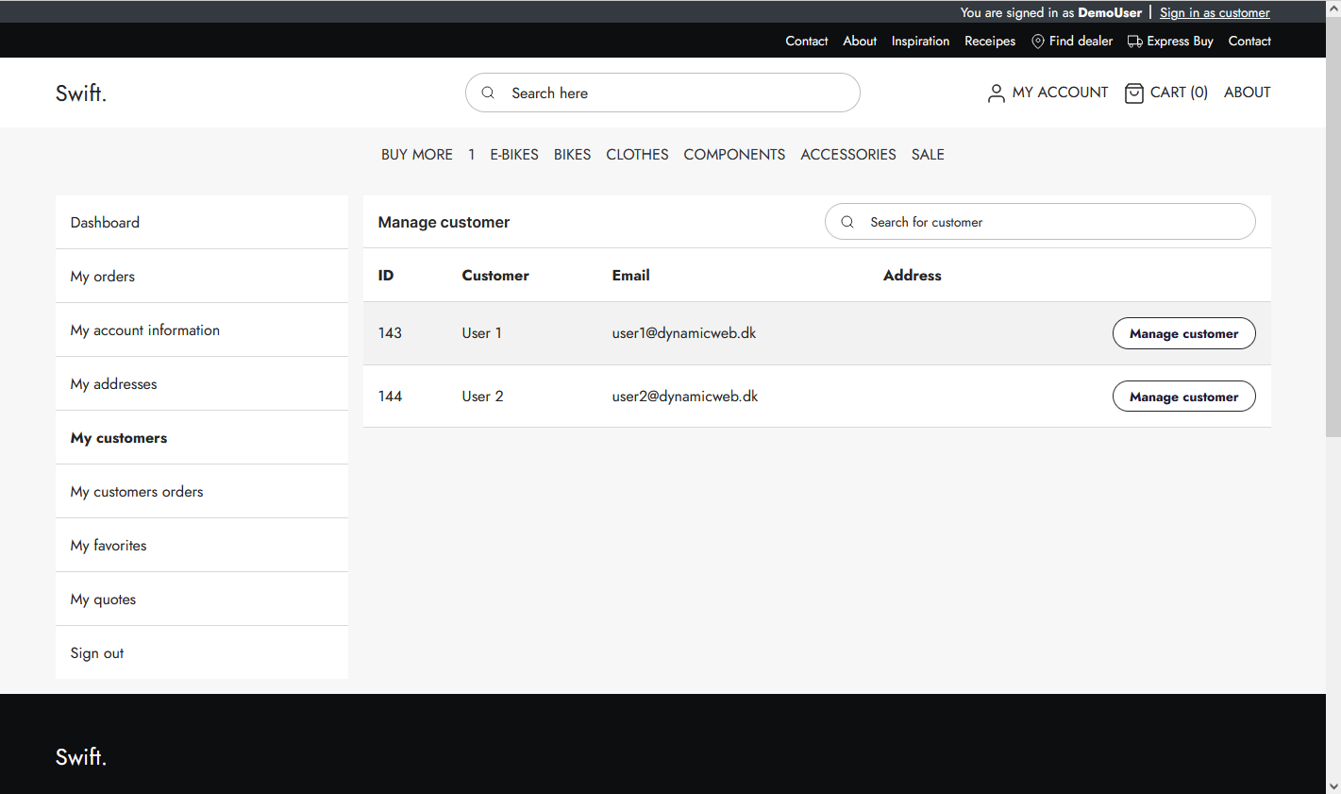The image size is (1341, 794).
Task: Open the 1 navigation item
Action: pos(472,154)
